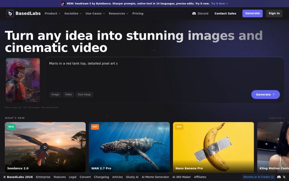Click the HOT badge on WAN card
289x181 pixels.
coord(95,127)
